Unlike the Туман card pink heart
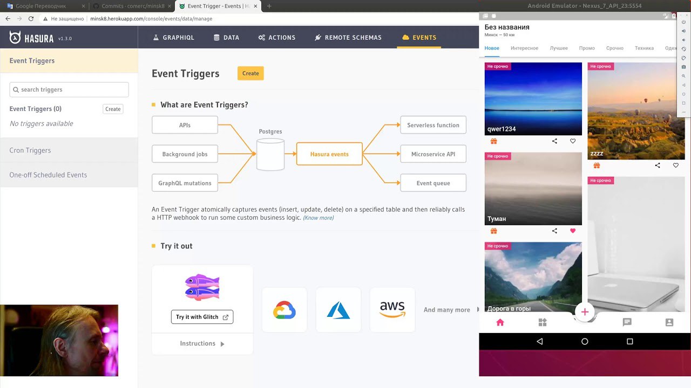 [x=573, y=231]
